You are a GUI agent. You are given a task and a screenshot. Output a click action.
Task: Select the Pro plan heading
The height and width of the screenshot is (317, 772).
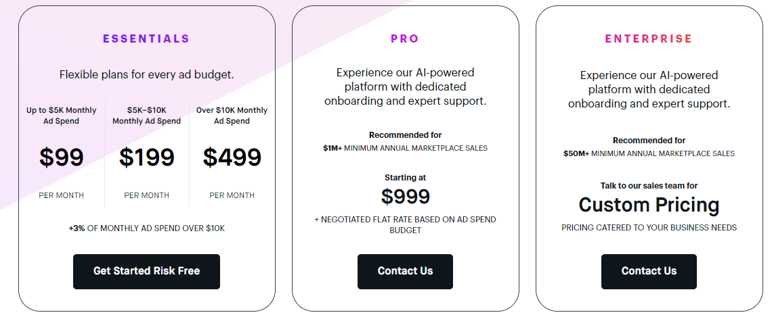point(405,39)
